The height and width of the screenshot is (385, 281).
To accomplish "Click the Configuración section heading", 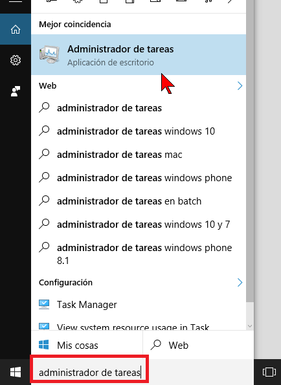I will click(65, 282).
